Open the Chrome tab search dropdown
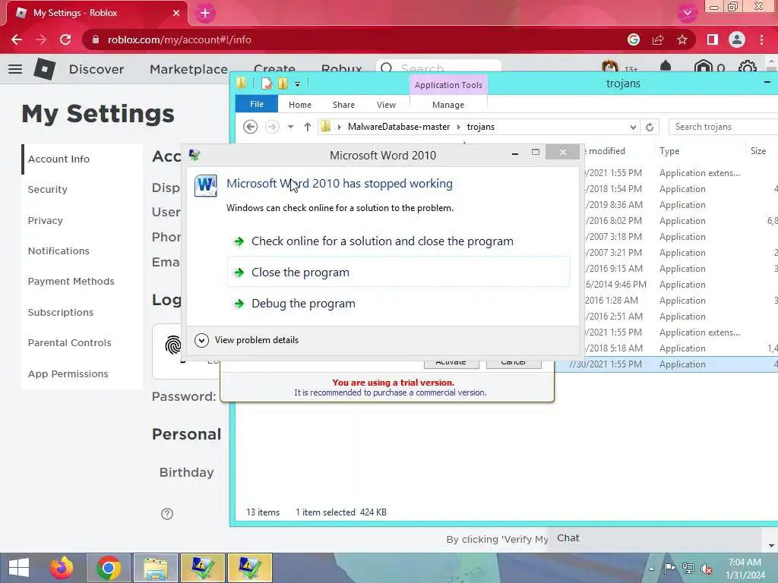This screenshot has width=778, height=583. point(687,13)
